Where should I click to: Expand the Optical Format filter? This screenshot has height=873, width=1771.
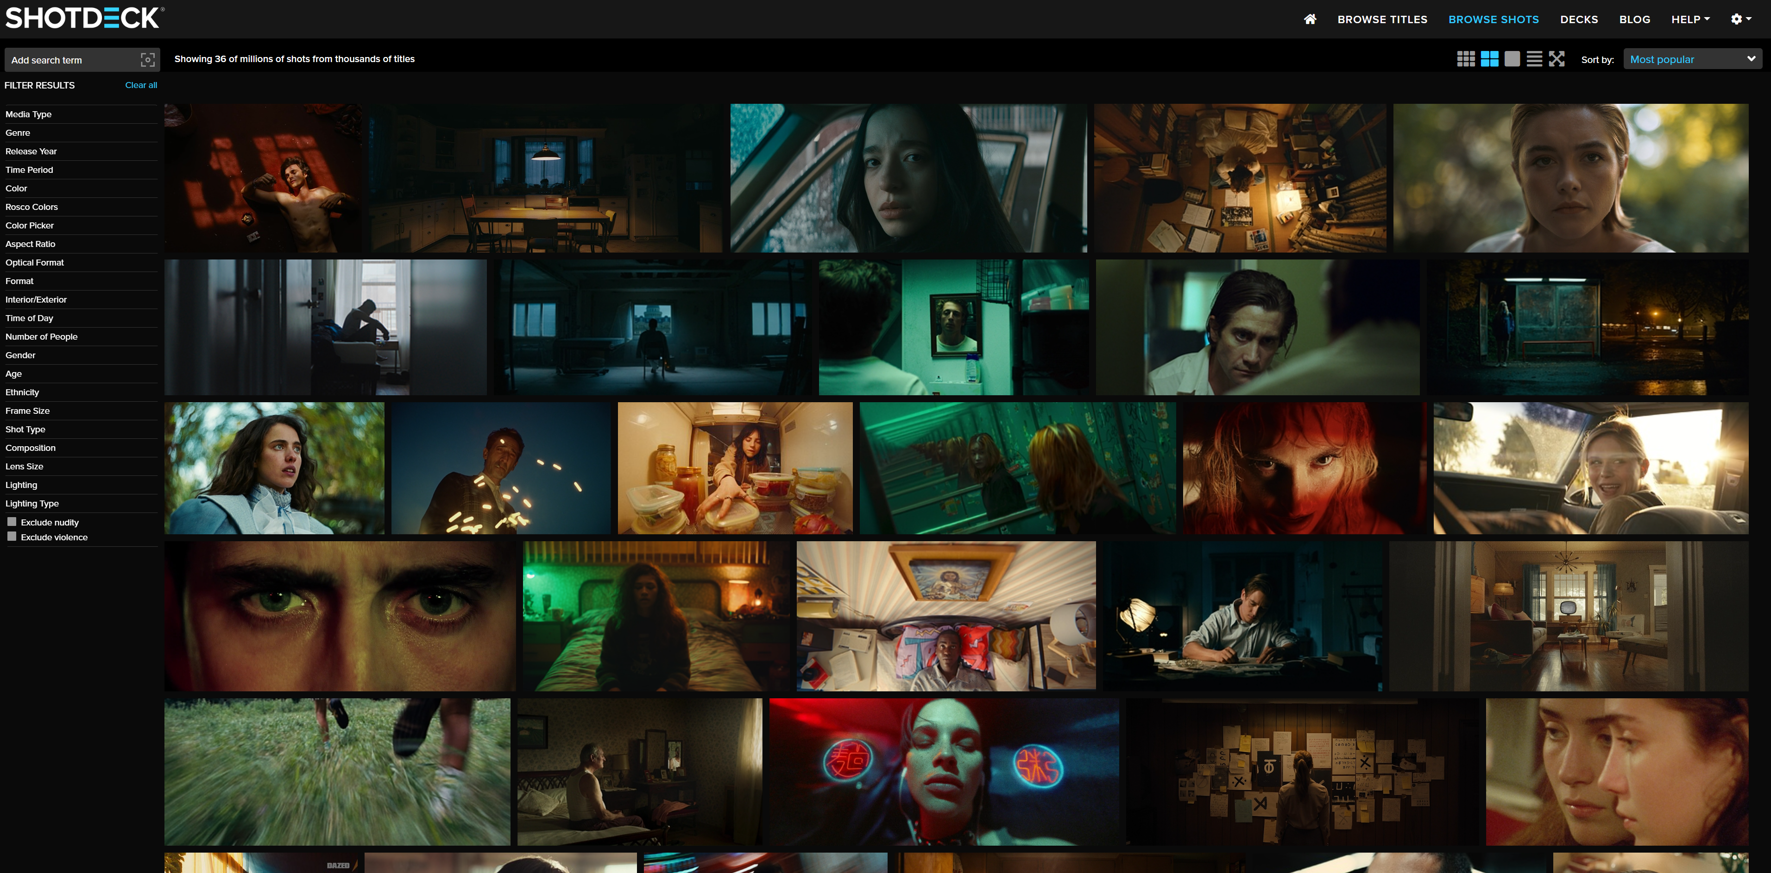81,263
